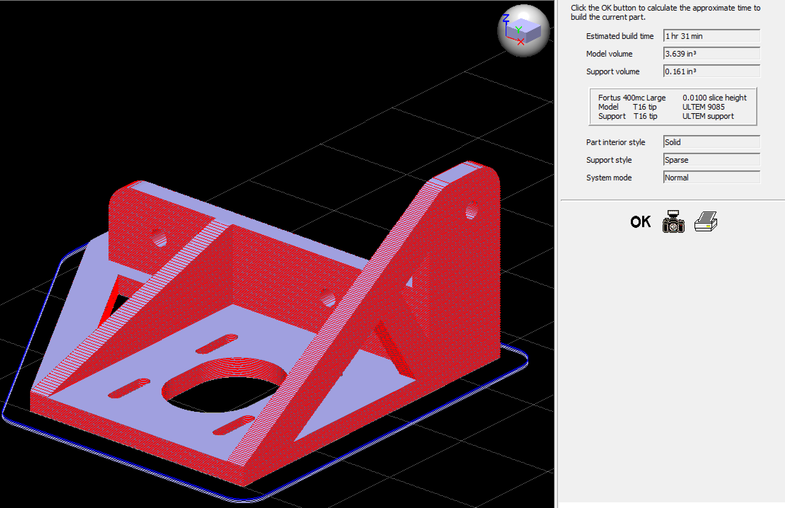Click the green Y axis label
The height and width of the screenshot is (508, 785).
(x=518, y=29)
